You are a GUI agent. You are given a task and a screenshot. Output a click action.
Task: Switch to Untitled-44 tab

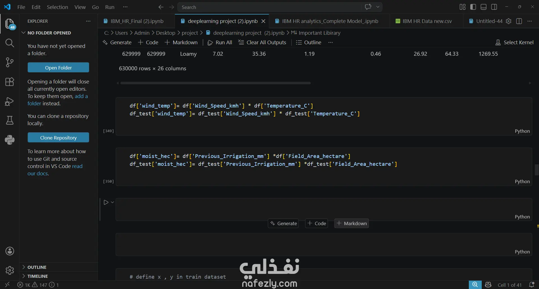point(486,21)
